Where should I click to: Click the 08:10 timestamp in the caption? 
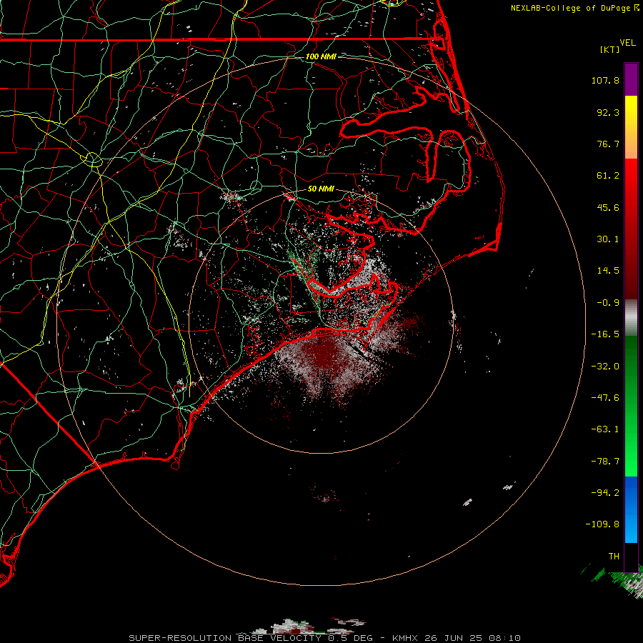tap(504, 638)
